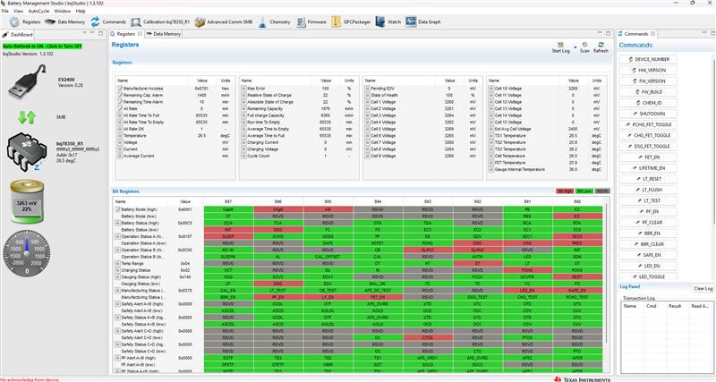Screen dimensions: 716x382
Task: Click the LED_TOGGLE command button
Action: coord(648,276)
